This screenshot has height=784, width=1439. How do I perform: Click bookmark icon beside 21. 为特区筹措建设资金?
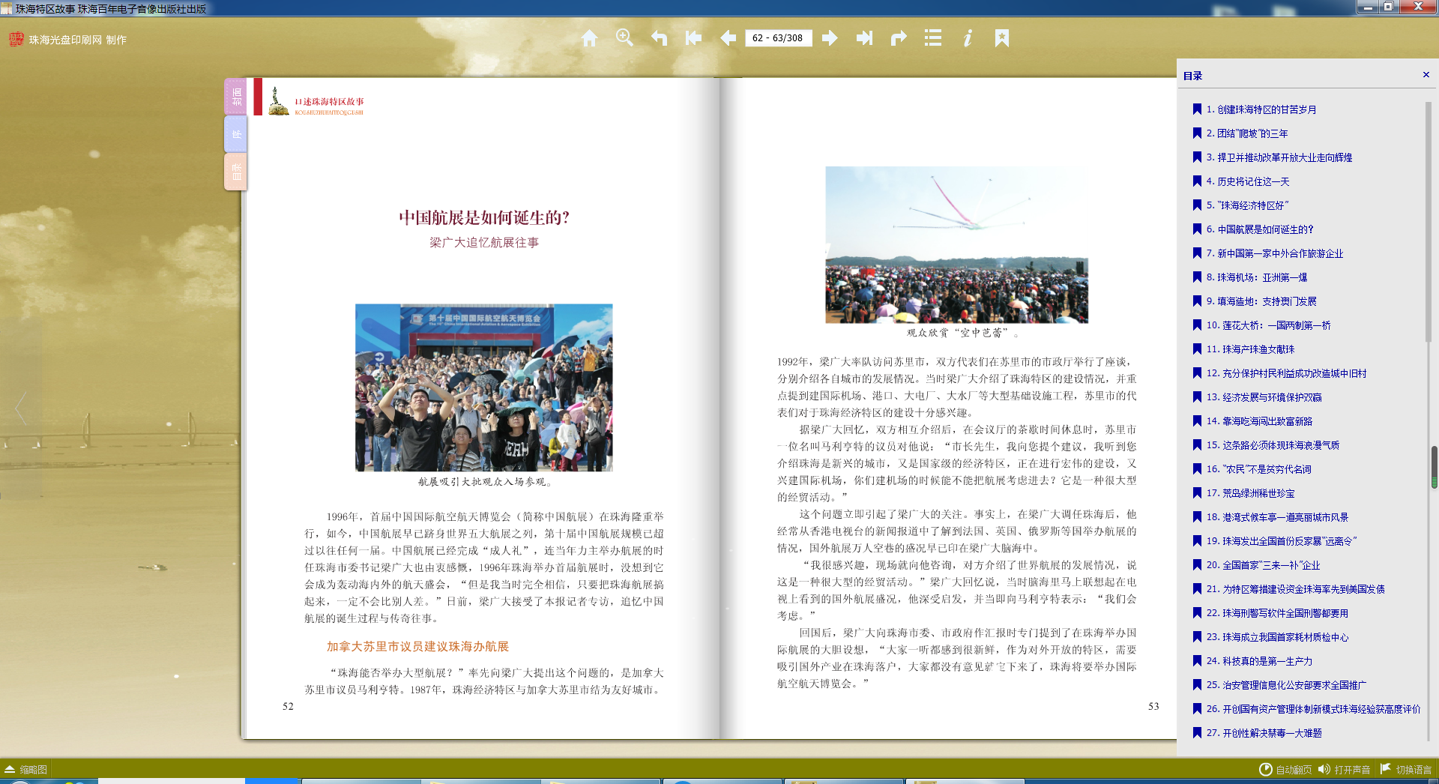pyautogui.click(x=1197, y=589)
